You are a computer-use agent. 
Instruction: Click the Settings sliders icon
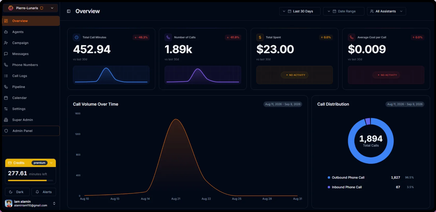(x=6, y=109)
